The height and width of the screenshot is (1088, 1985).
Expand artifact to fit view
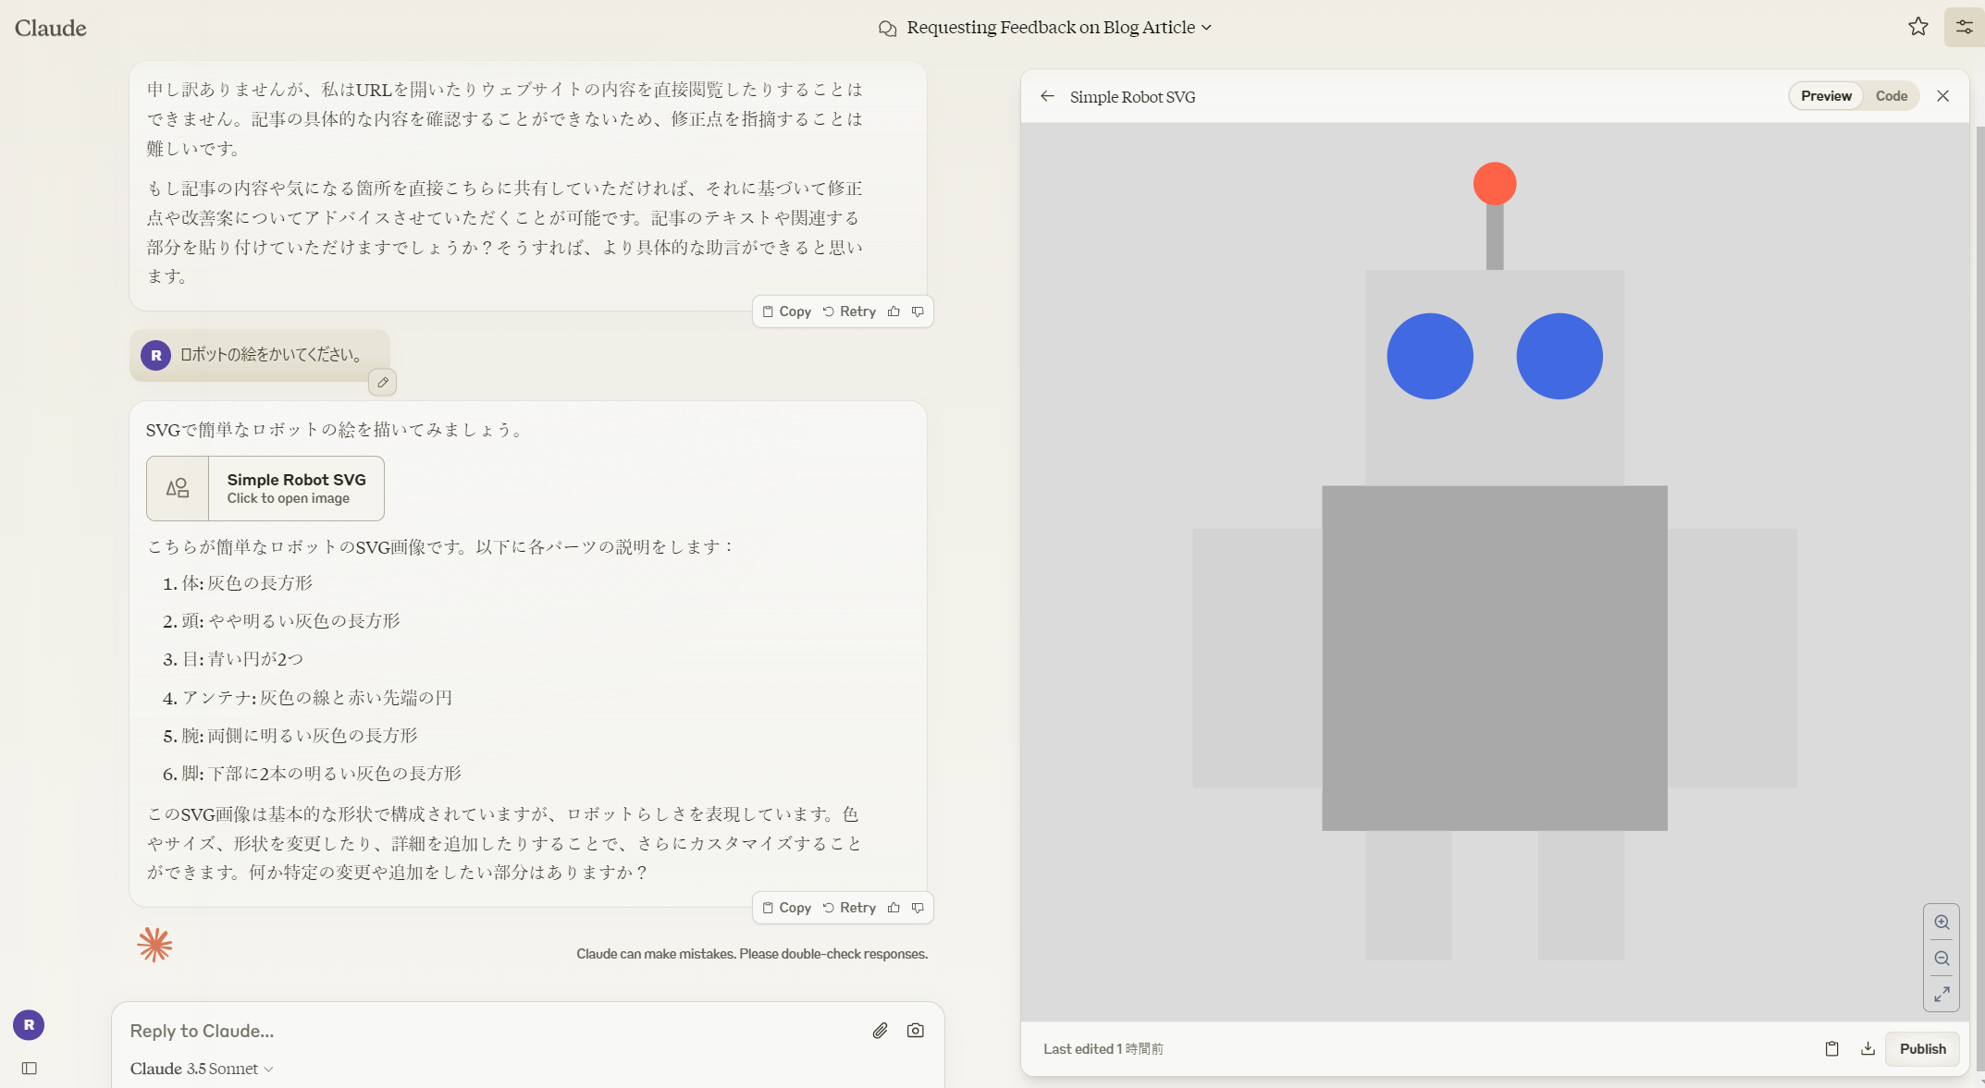coord(1942,995)
